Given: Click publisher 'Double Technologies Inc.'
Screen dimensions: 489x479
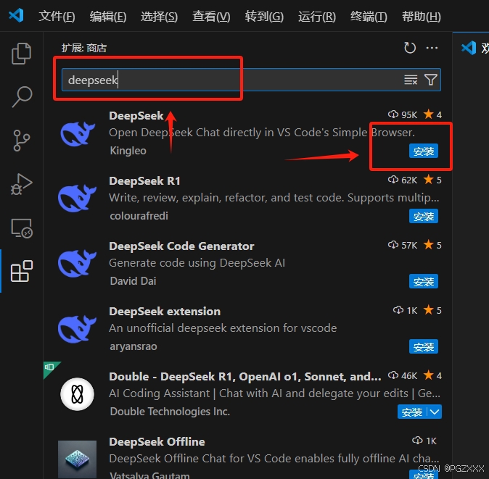Looking at the screenshot, I should 170,412.
